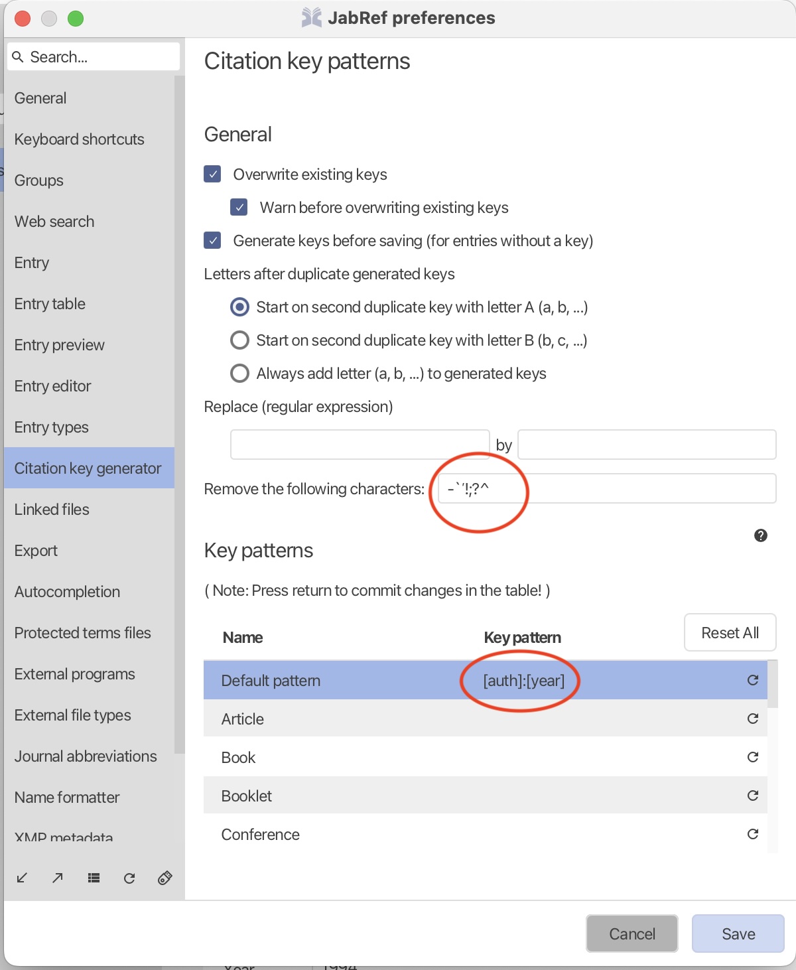Uncheck Overwrite existing keys
The image size is (796, 970).
pos(212,174)
